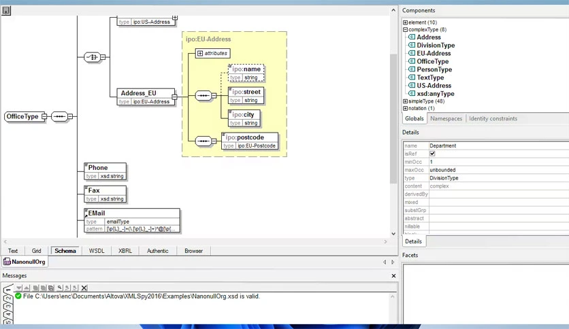Click the sequence compositor connecting ipo:street
569x329 pixels.
click(x=204, y=96)
